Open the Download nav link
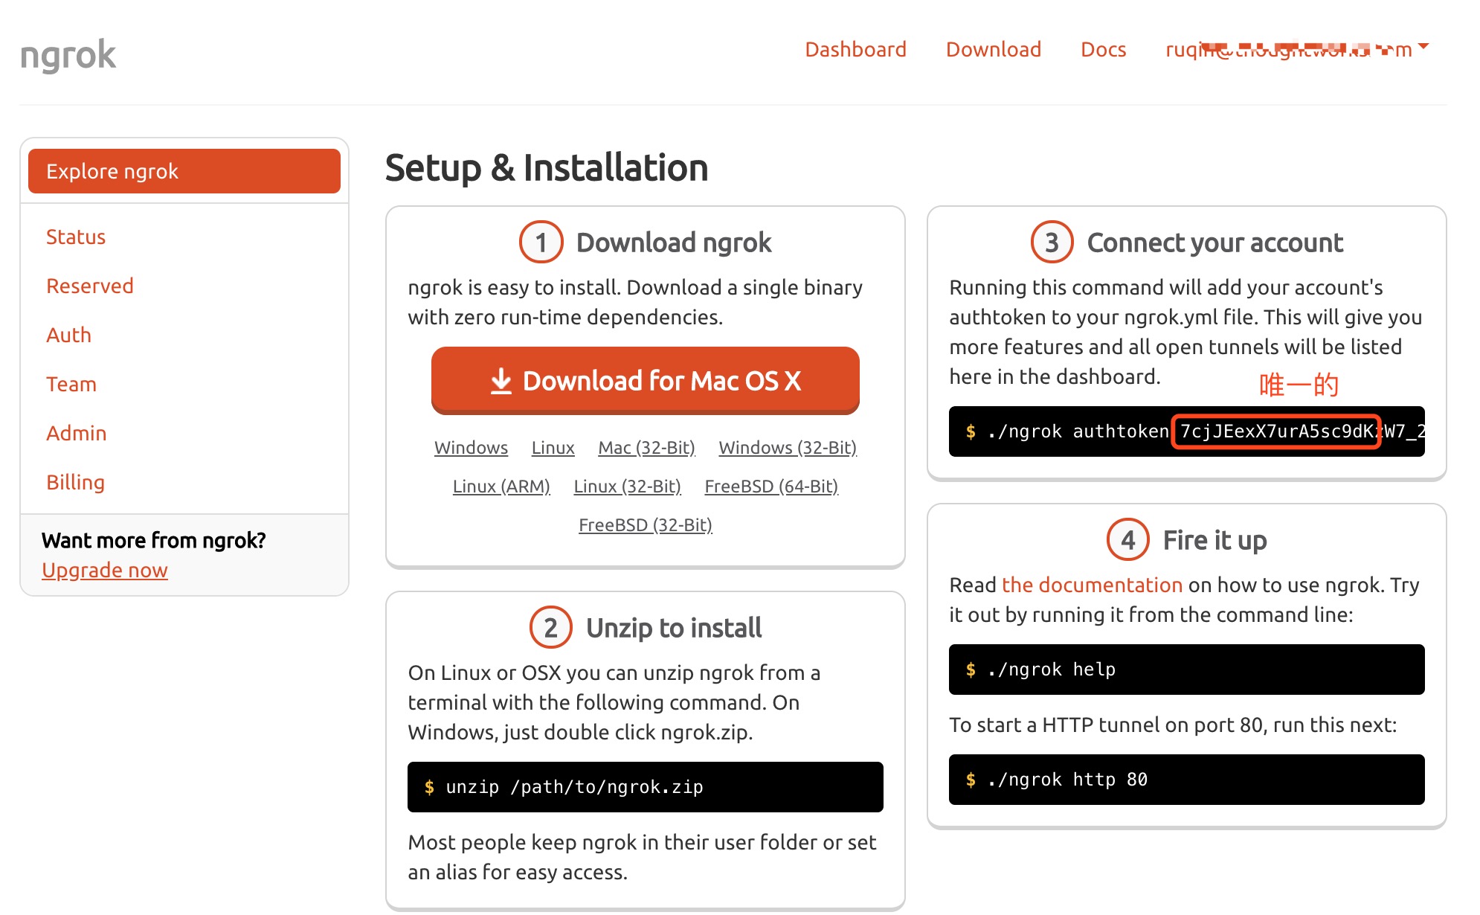The image size is (1480, 915). (x=993, y=49)
